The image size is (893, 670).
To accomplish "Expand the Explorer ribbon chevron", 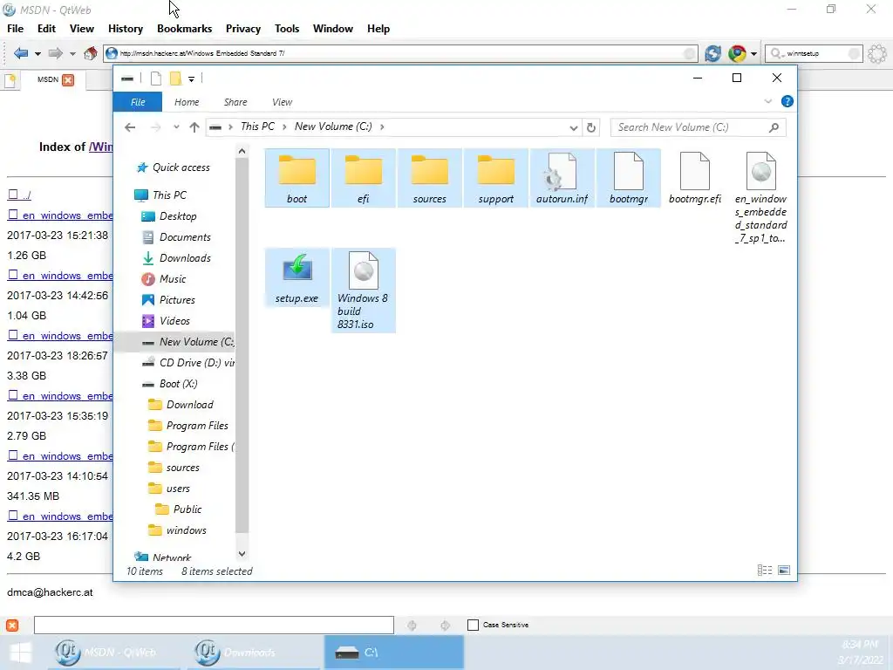I will pyautogui.click(x=767, y=101).
